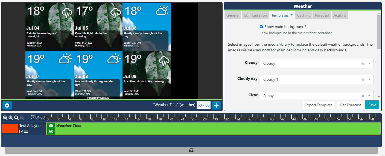
Task: Click the move/fullscreen arrows icon in preview bar
Action: [x=216, y=105]
